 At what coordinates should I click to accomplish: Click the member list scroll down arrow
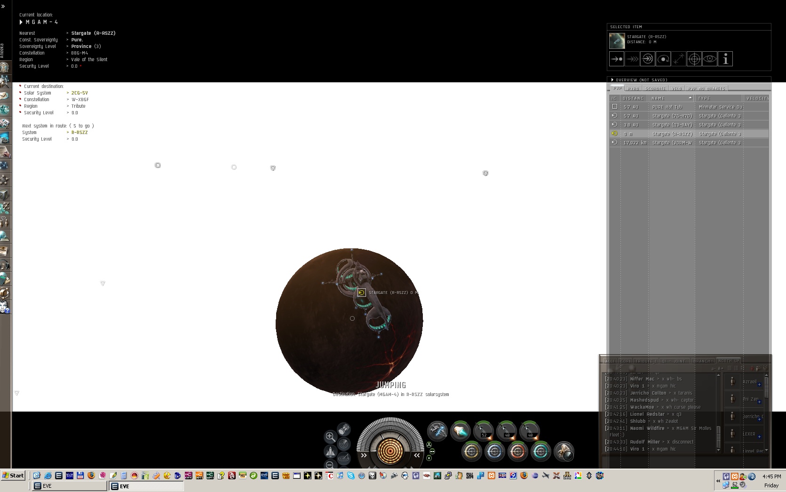767,450
